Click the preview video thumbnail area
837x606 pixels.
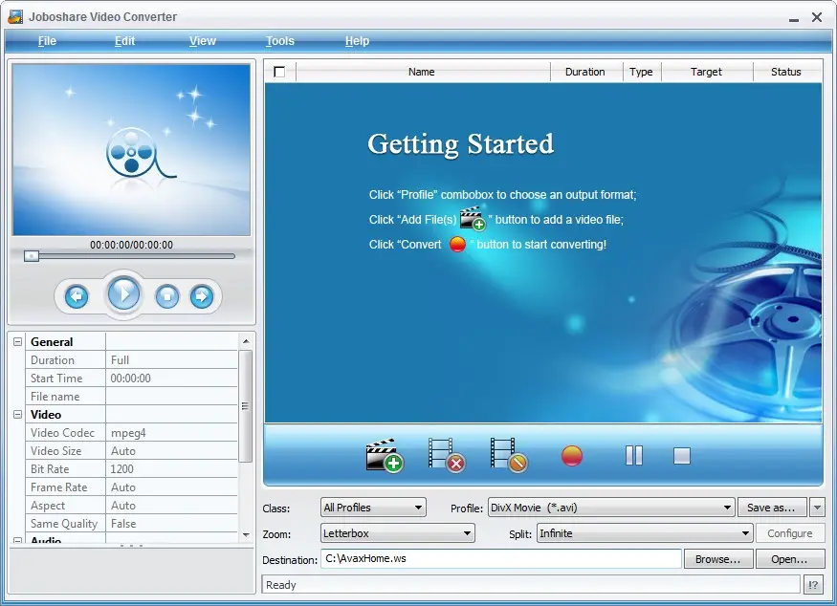click(x=131, y=150)
